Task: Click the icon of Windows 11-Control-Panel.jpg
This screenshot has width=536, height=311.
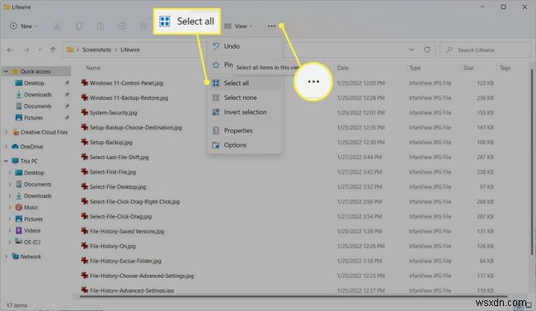Action: coord(84,82)
